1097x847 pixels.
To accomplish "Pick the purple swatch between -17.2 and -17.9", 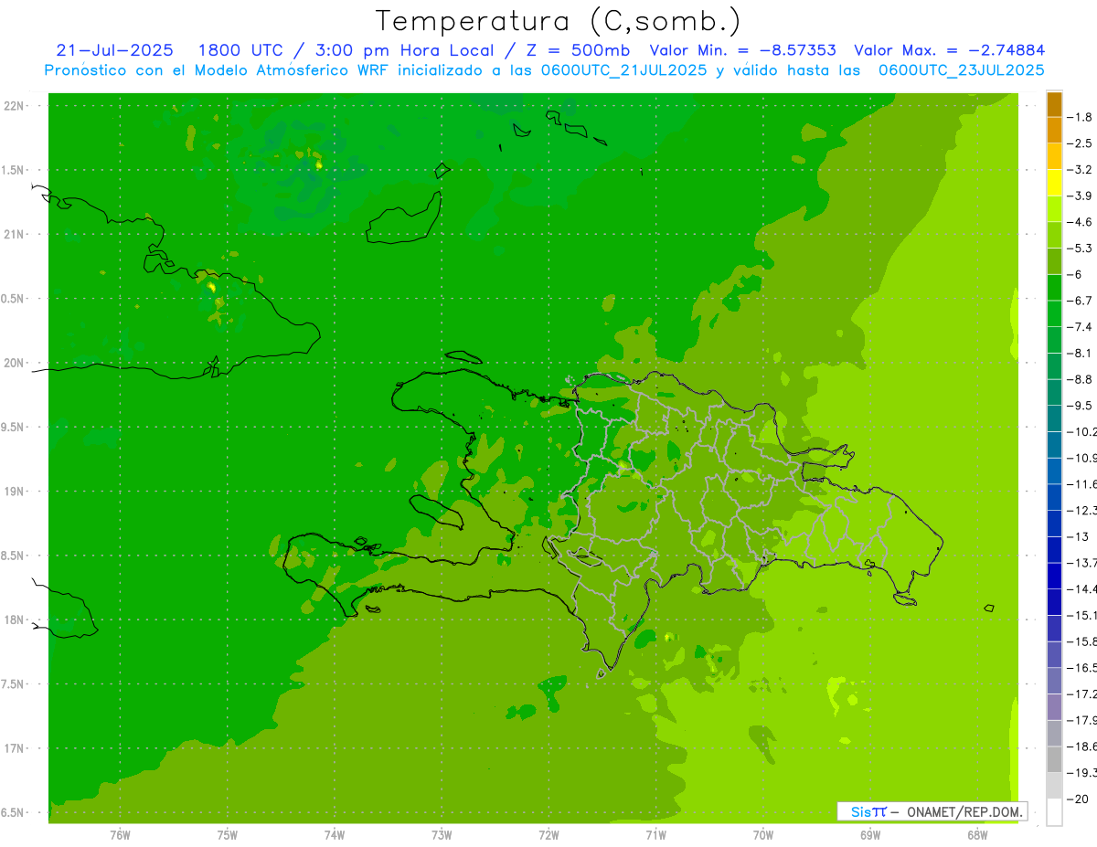I will click(1054, 707).
